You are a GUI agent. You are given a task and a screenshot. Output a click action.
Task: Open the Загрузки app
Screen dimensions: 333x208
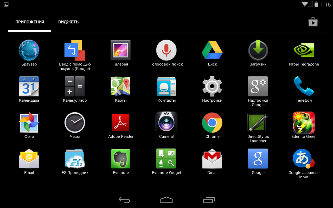click(x=258, y=50)
